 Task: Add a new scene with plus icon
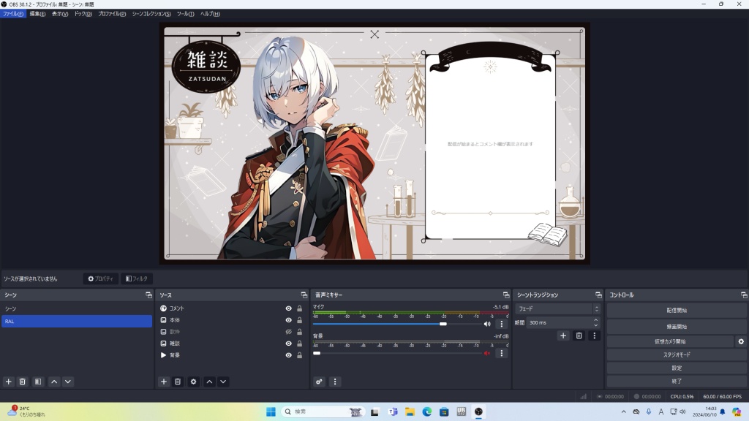8,382
